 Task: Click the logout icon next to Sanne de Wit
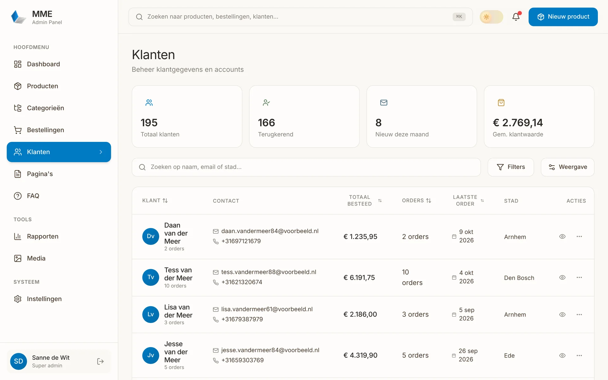click(100, 361)
